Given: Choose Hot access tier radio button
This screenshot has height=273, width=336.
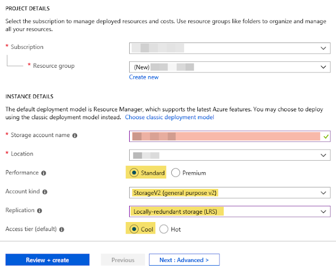Looking at the screenshot, I should click(164, 229).
